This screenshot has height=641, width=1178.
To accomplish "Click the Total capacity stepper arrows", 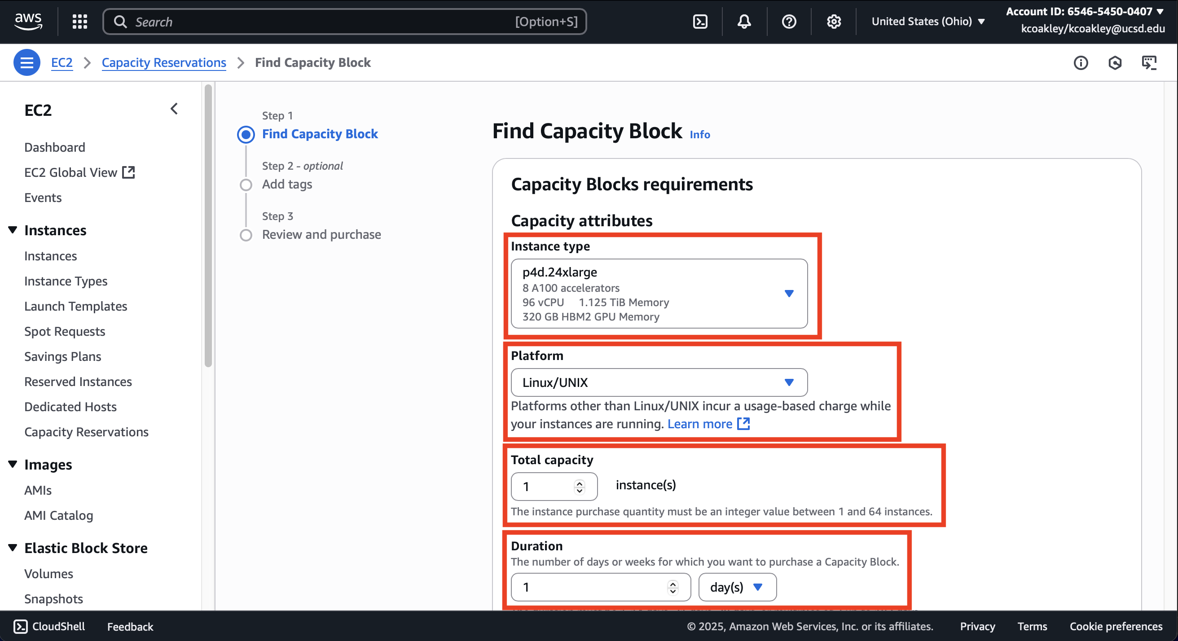I will point(580,487).
